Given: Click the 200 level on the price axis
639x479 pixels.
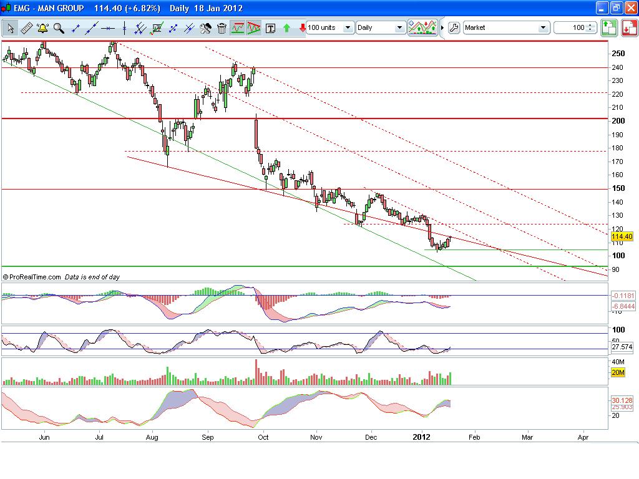Looking at the screenshot, I should (x=618, y=121).
